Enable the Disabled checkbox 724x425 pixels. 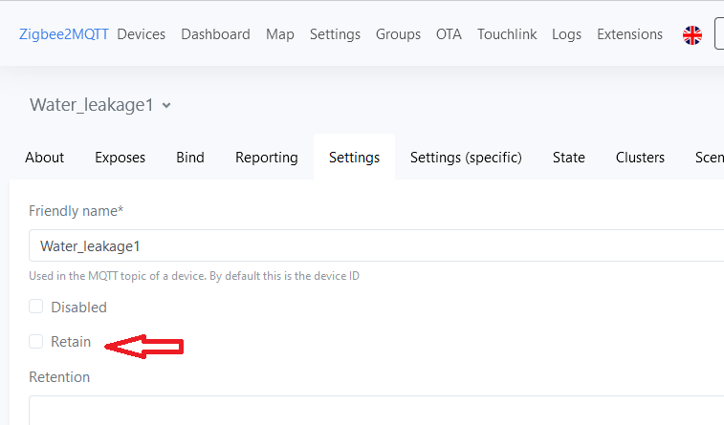pyautogui.click(x=36, y=307)
